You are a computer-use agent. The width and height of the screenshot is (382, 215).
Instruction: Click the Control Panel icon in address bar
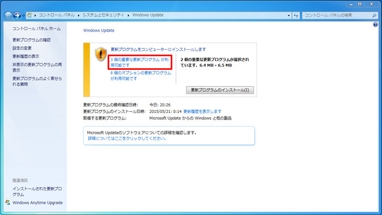tap(29, 15)
